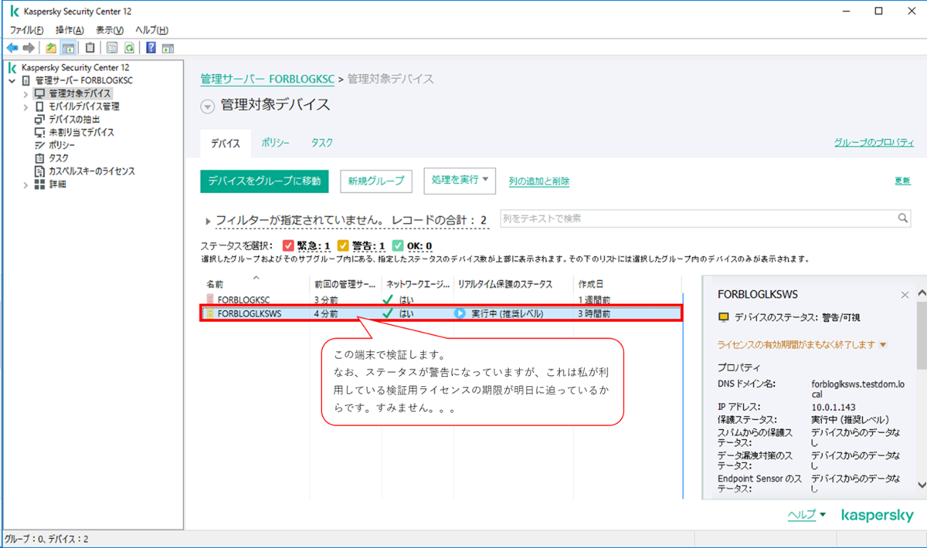Screen dimensions: 927x548
Task: Open the ヘルプ menu in menu bar
Action: tap(152, 29)
